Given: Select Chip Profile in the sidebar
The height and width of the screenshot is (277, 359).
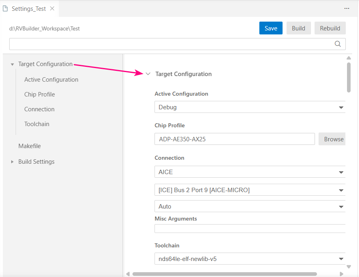Looking at the screenshot, I should point(40,94).
